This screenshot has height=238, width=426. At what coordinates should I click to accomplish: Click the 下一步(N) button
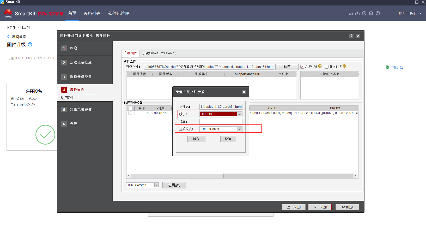320,207
